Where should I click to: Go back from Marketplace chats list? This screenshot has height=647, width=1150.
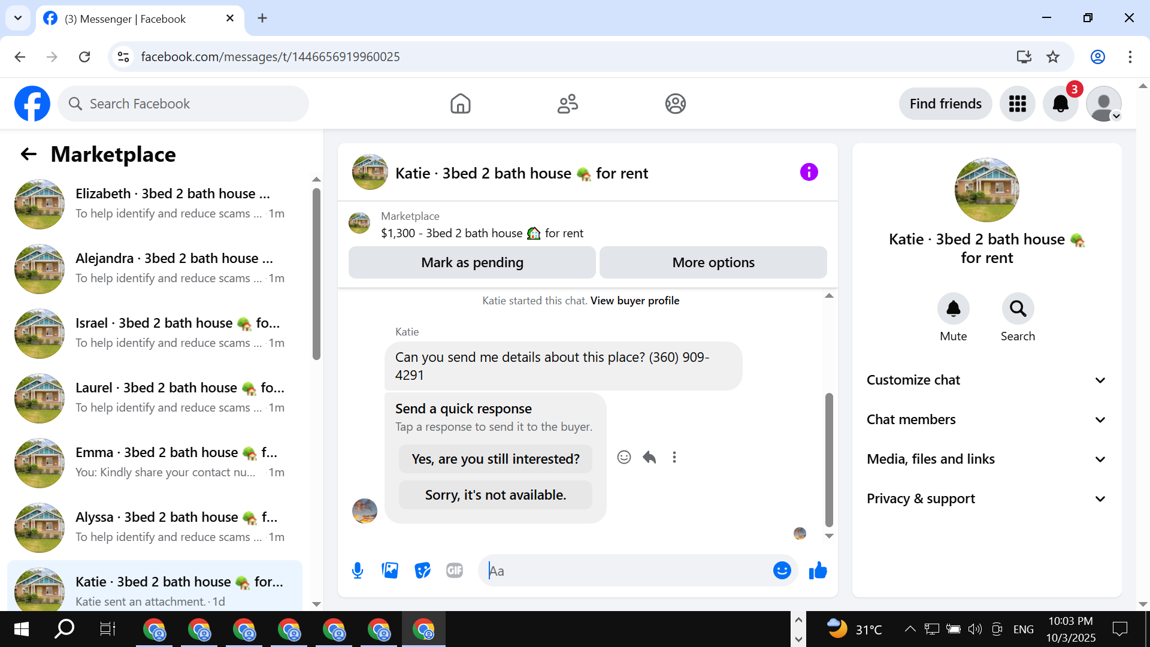click(29, 155)
